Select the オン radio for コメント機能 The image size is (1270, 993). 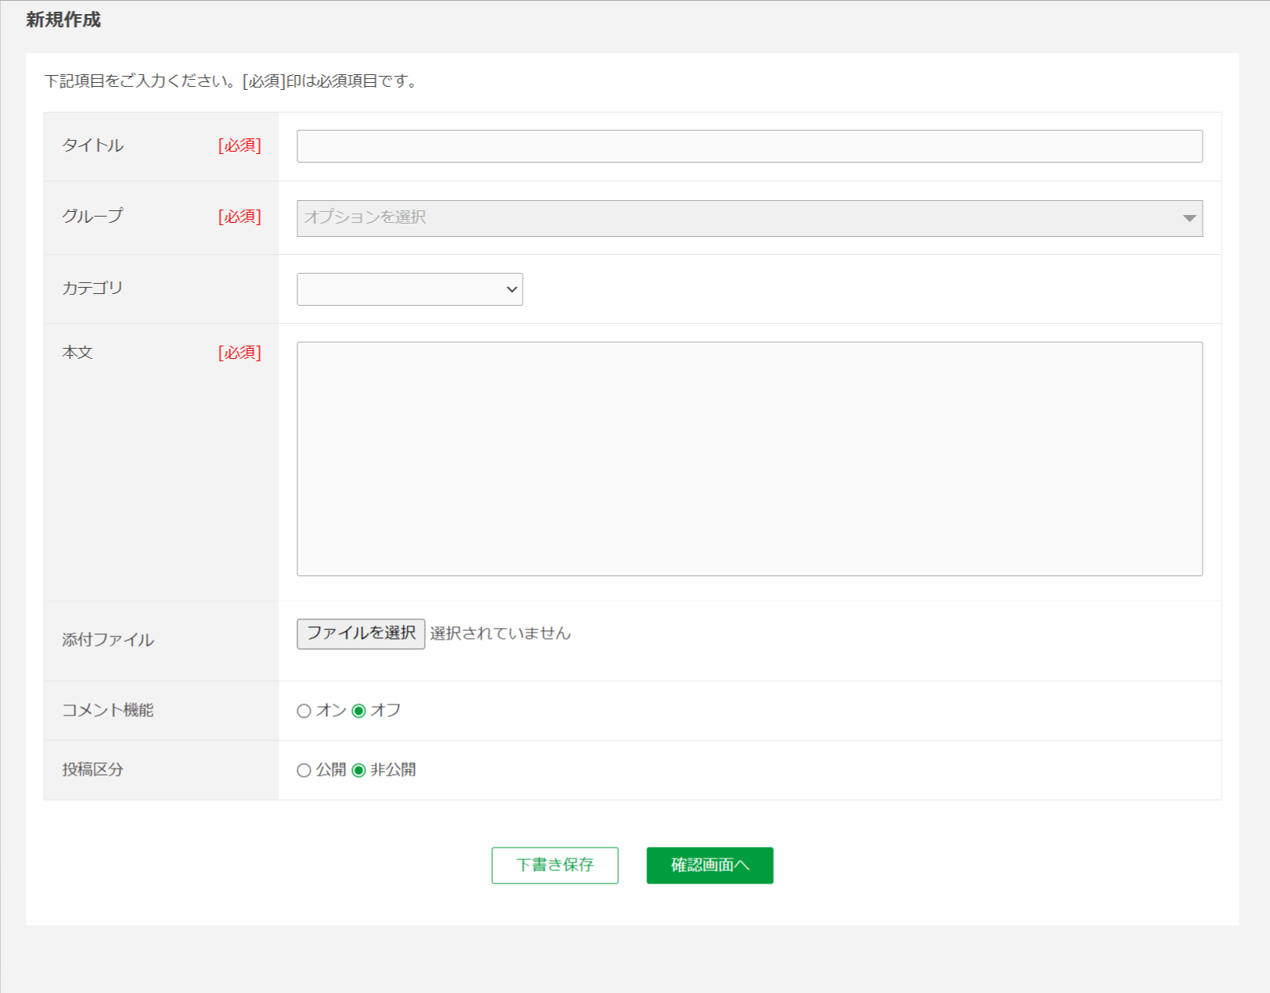click(x=304, y=711)
